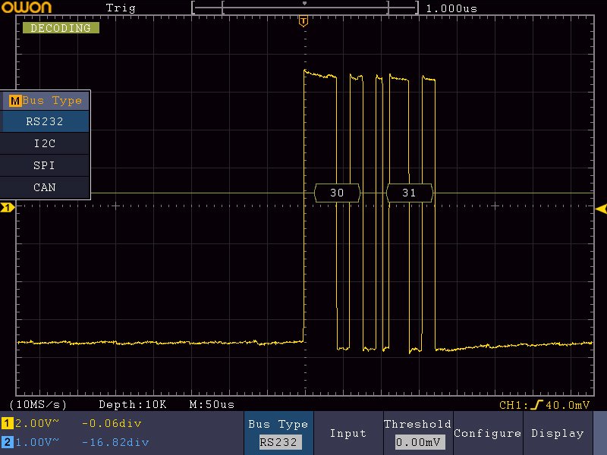Choose CAN bus type option

pyautogui.click(x=45, y=187)
